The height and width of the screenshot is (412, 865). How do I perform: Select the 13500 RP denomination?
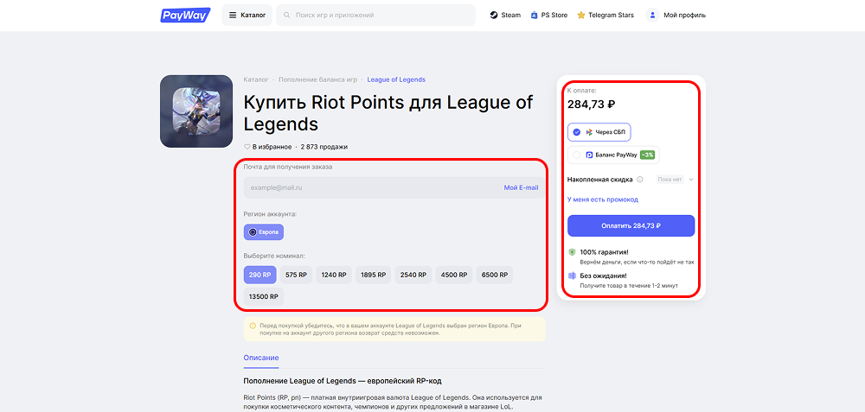coord(264,296)
